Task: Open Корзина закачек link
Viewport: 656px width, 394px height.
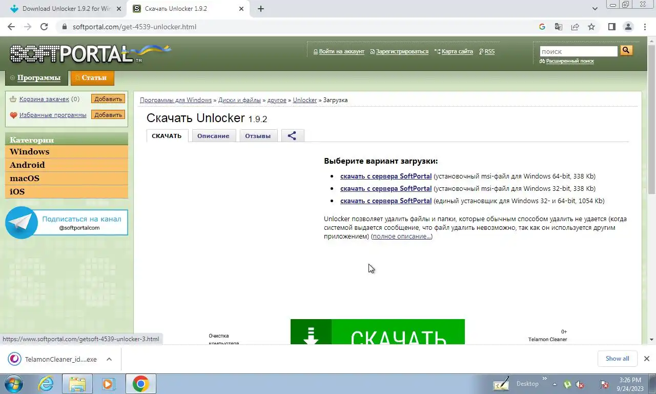Action: tap(44, 99)
